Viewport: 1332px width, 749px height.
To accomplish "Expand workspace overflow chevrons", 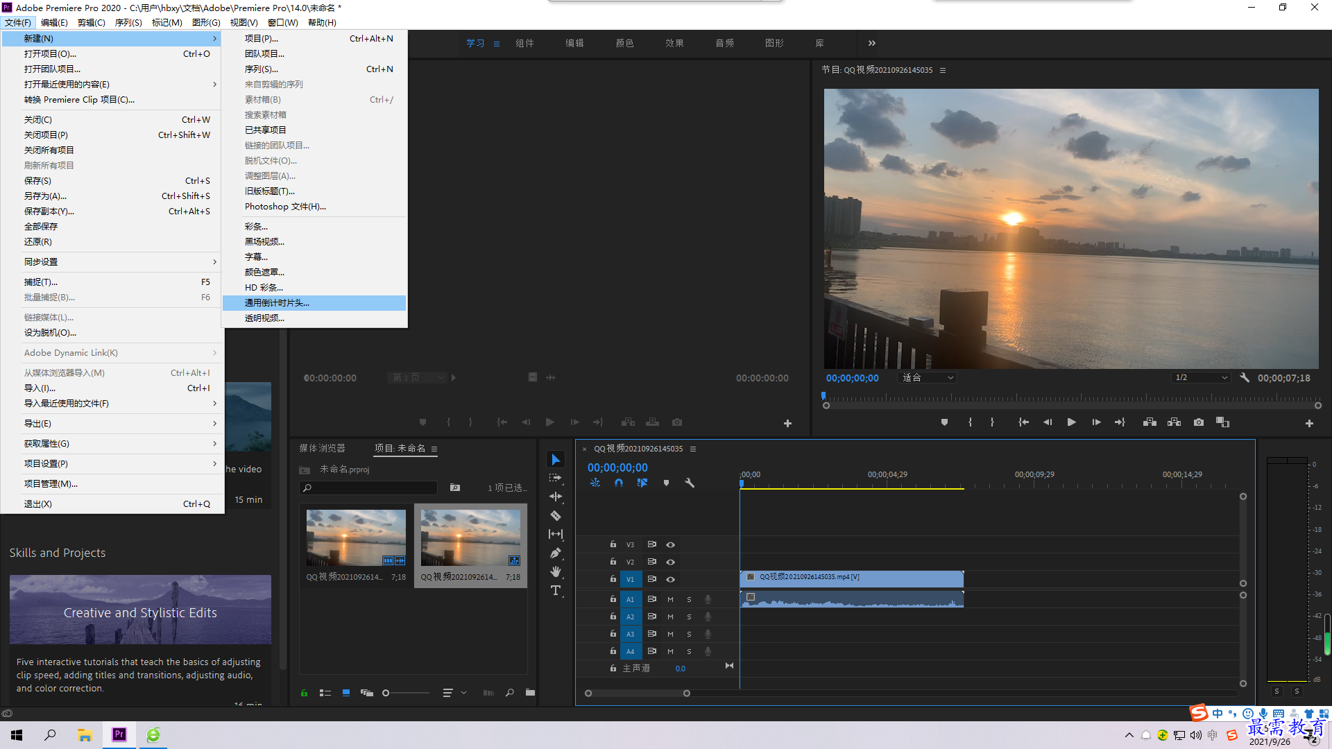I will tap(872, 43).
